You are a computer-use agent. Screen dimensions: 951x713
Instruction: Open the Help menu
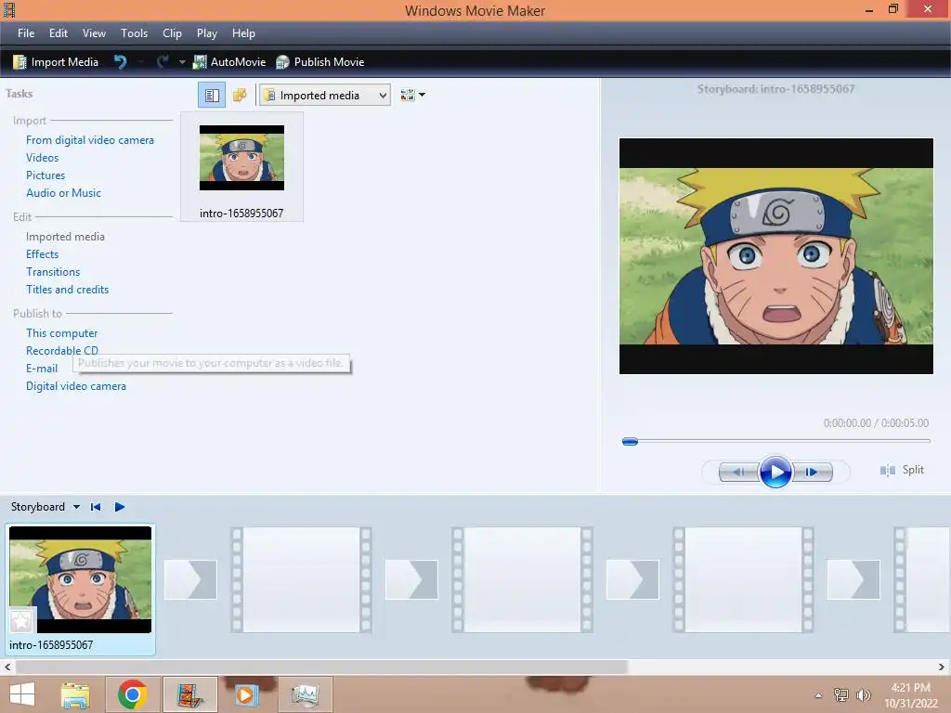click(x=243, y=33)
